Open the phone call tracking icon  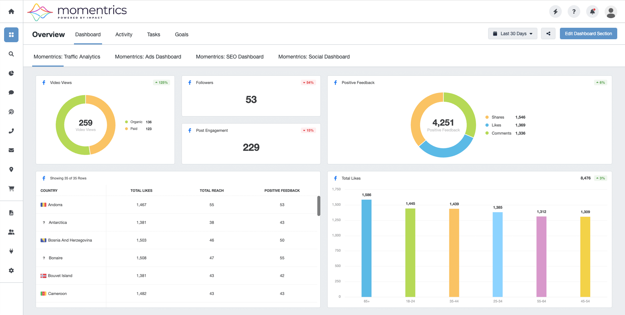pyautogui.click(x=11, y=131)
